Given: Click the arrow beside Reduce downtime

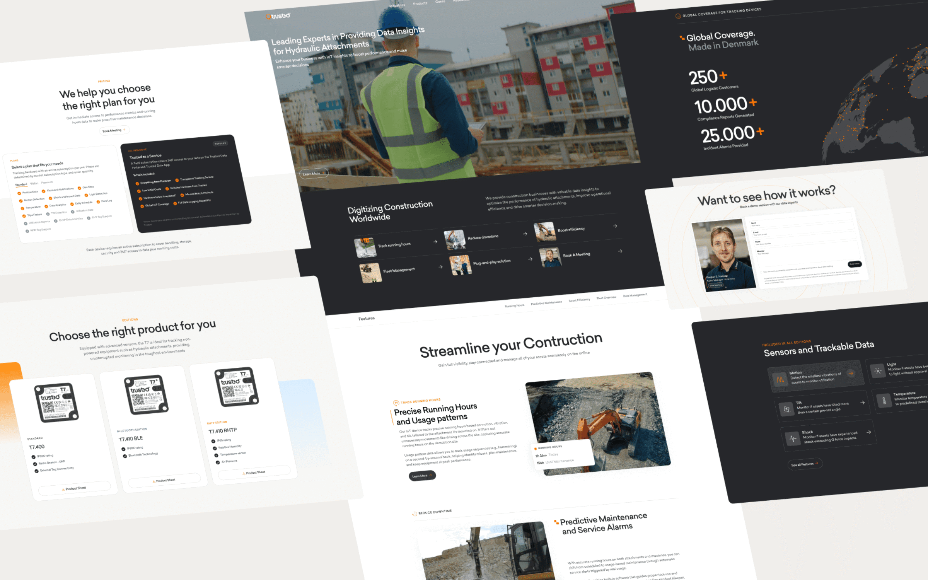Looking at the screenshot, I should coord(525,234).
